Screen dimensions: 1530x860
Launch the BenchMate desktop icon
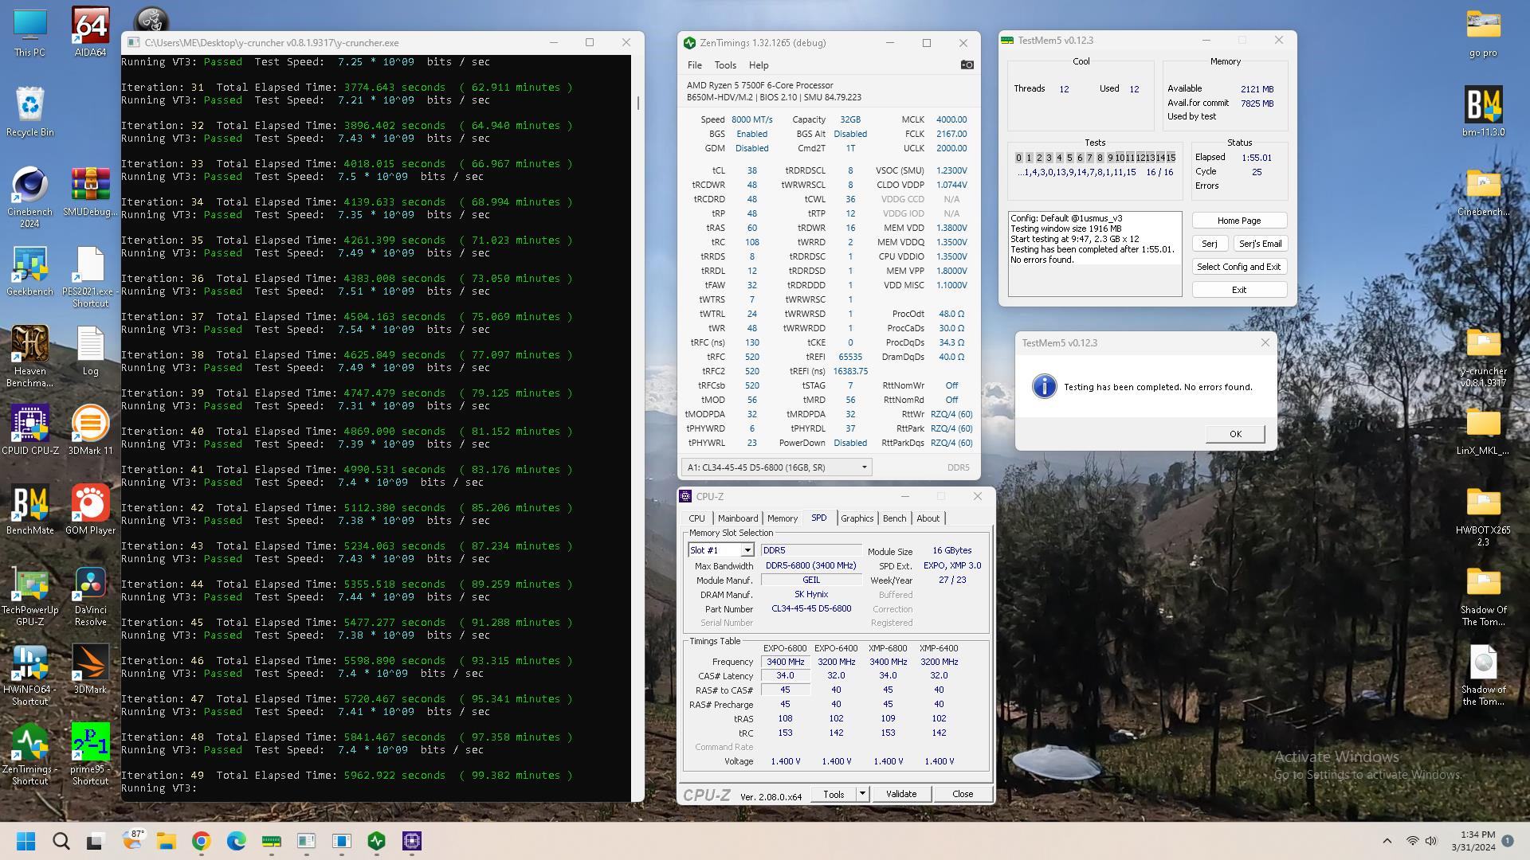(x=29, y=510)
